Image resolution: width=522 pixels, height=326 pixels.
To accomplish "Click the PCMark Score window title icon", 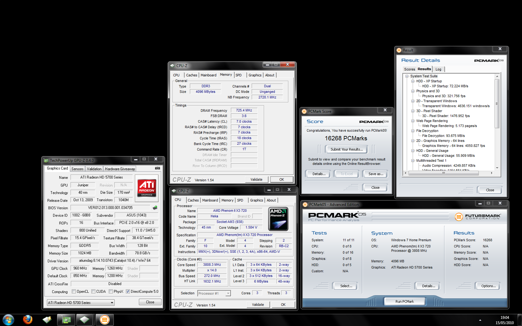I will (x=304, y=111).
